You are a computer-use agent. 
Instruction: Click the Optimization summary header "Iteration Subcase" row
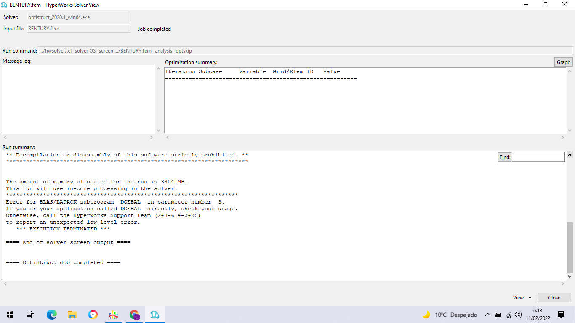coord(253,71)
